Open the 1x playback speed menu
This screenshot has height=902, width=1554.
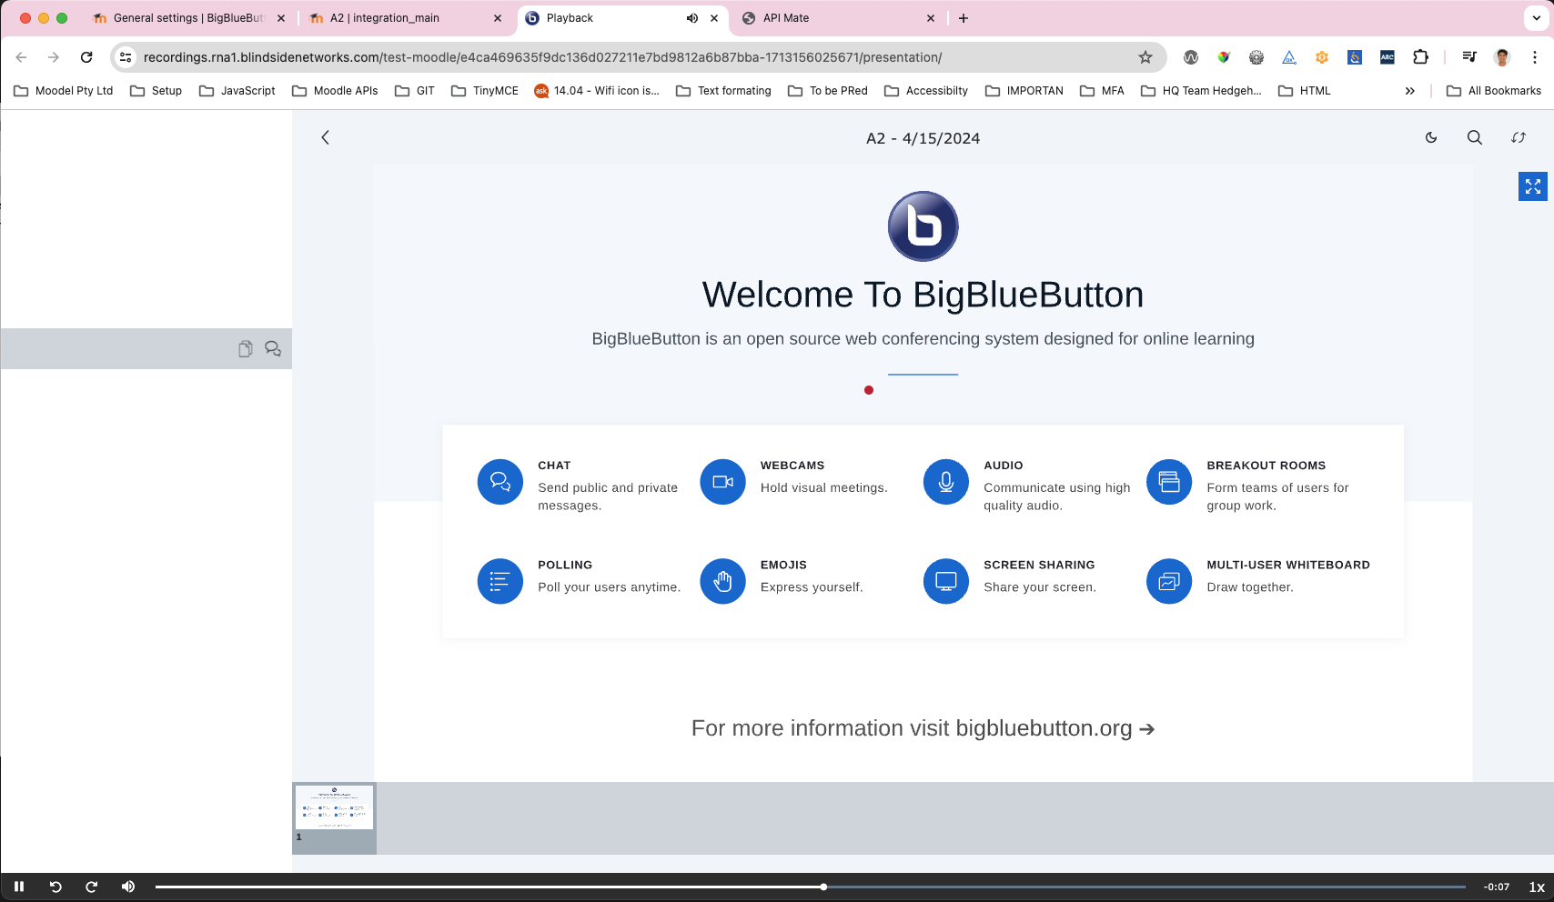point(1537,887)
